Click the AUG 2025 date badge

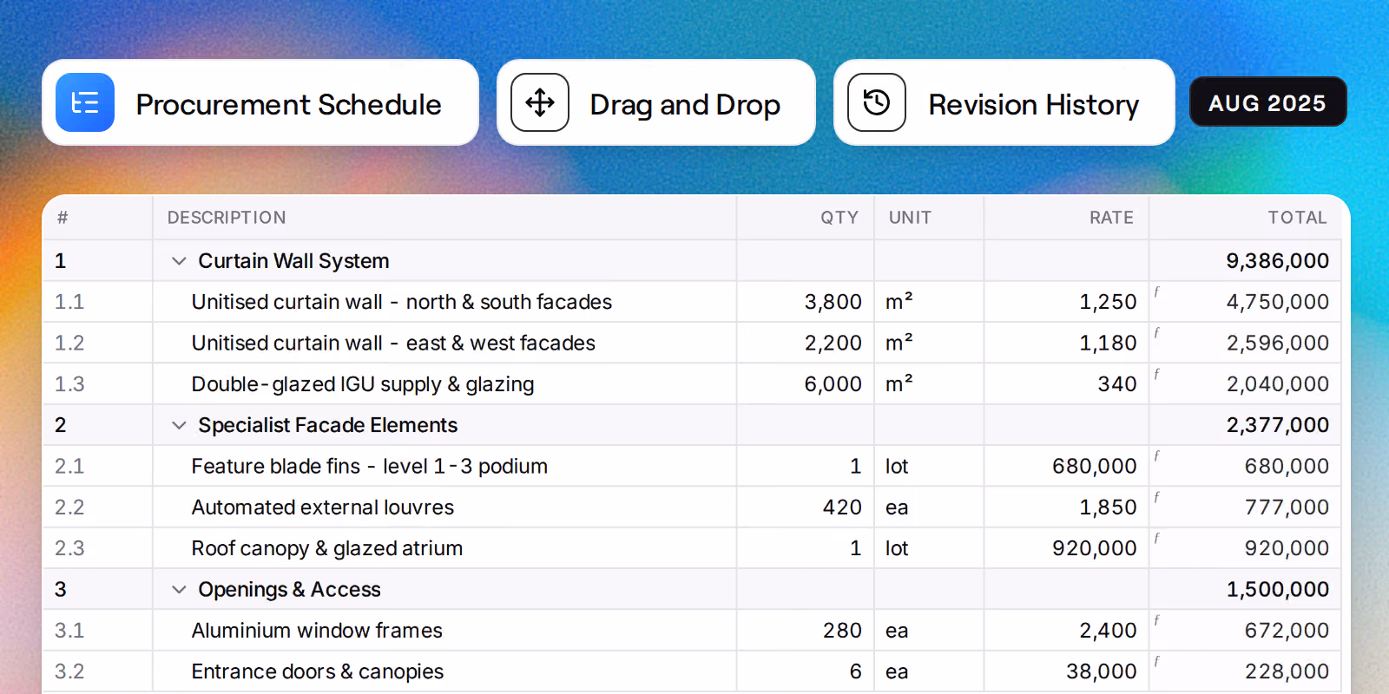pos(1267,102)
